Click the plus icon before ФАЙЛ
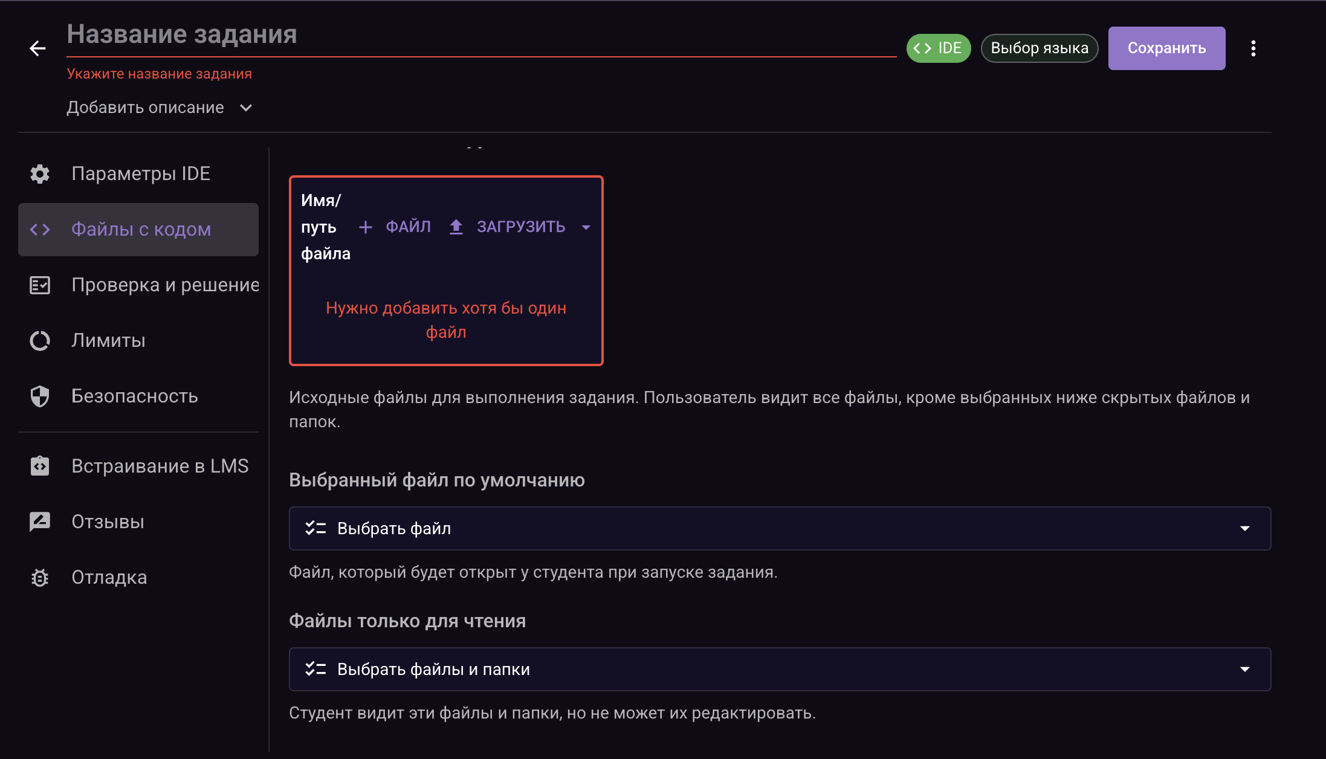This screenshot has height=759, width=1326. tap(365, 227)
